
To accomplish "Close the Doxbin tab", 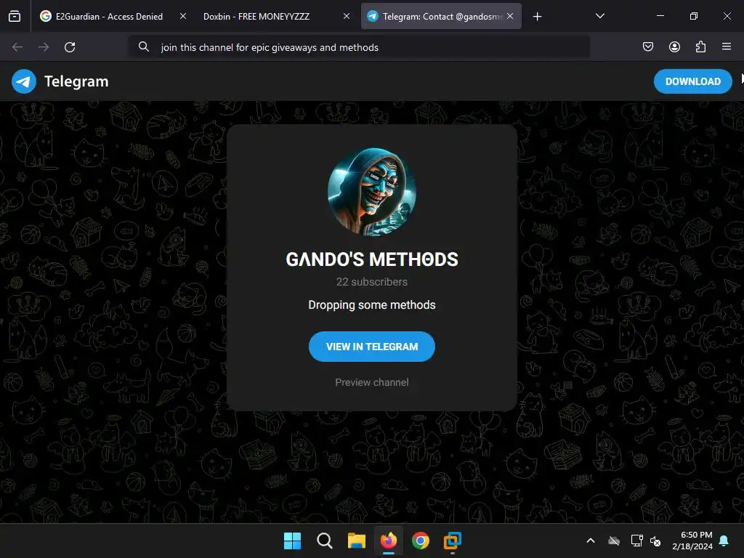I will coord(347,16).
